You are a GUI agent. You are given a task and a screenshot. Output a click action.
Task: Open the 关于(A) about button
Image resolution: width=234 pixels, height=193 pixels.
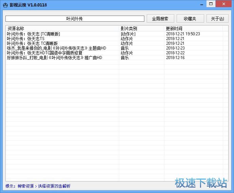pos(217,19)
